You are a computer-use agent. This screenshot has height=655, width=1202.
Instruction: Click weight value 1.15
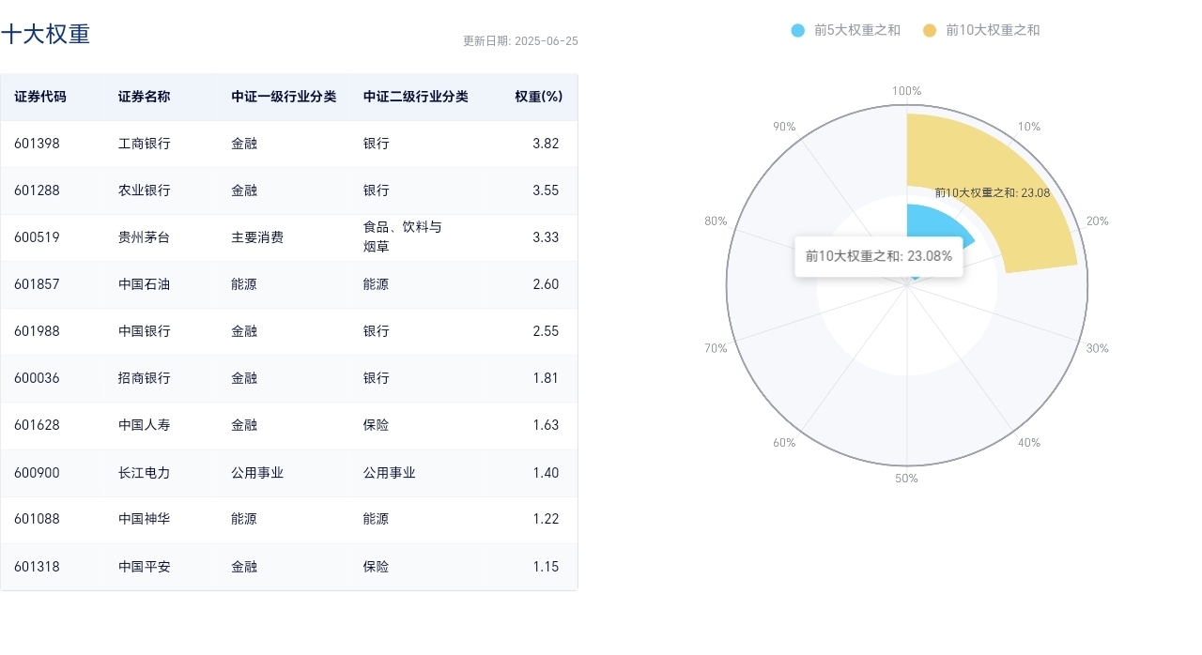click(x=546, y=567)
